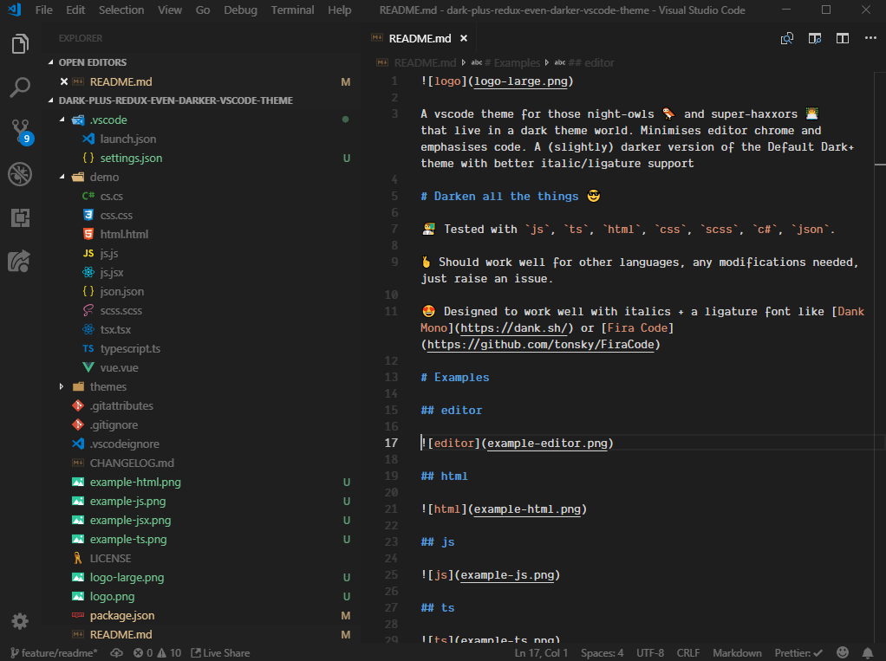
Task: Open the Extensions view
Action: 20,219
